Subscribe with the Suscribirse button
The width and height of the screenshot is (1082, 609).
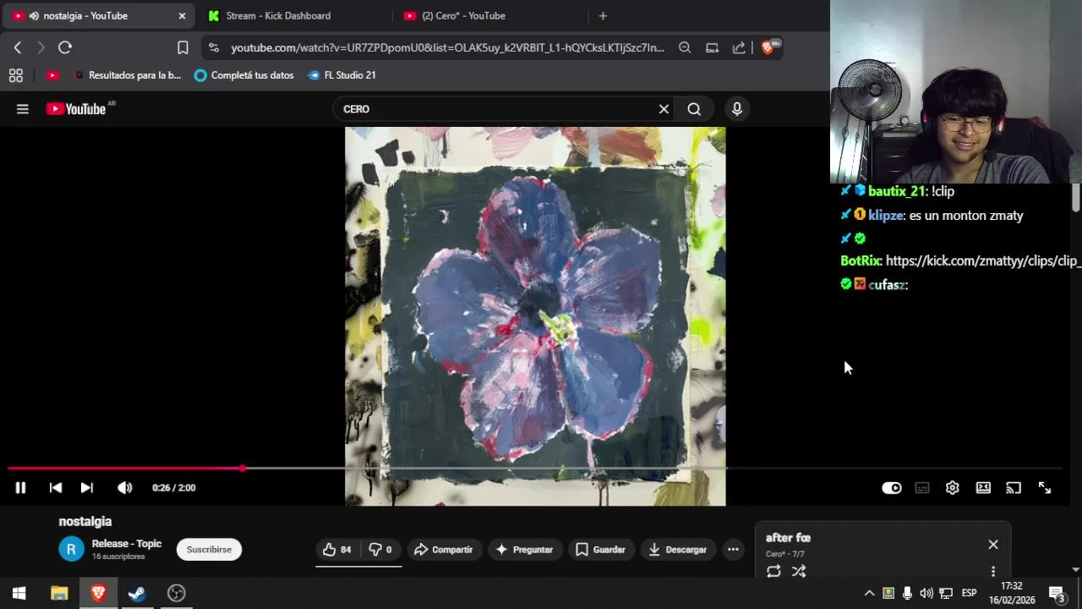click(209, 550)
